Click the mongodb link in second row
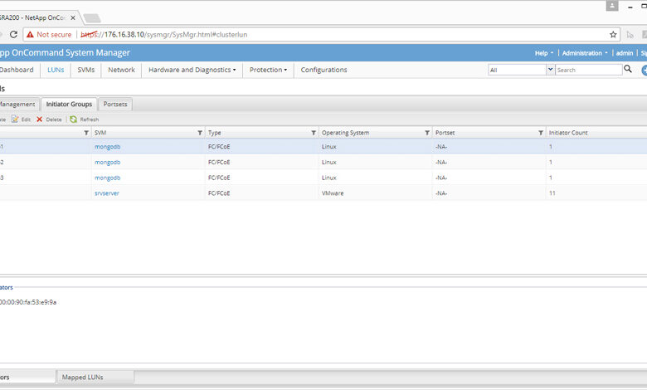The height and width of the screenshot is (390, 647). (x=107, y=162)
